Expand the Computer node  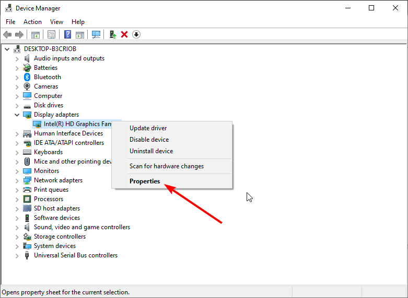click(x=17, y=96)
